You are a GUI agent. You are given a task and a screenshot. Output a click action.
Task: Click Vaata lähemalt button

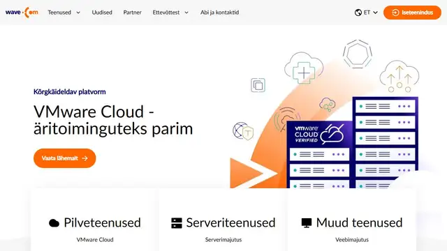click(x=65, y=158)
